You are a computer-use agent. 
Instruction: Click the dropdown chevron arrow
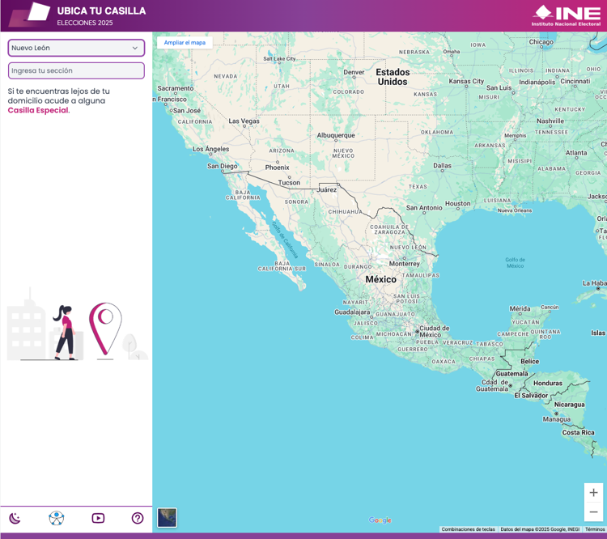pyautogui.click(x=135, y=48)
